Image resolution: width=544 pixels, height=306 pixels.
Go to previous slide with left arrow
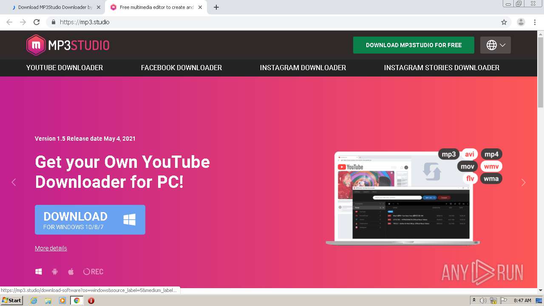(14, 182)
